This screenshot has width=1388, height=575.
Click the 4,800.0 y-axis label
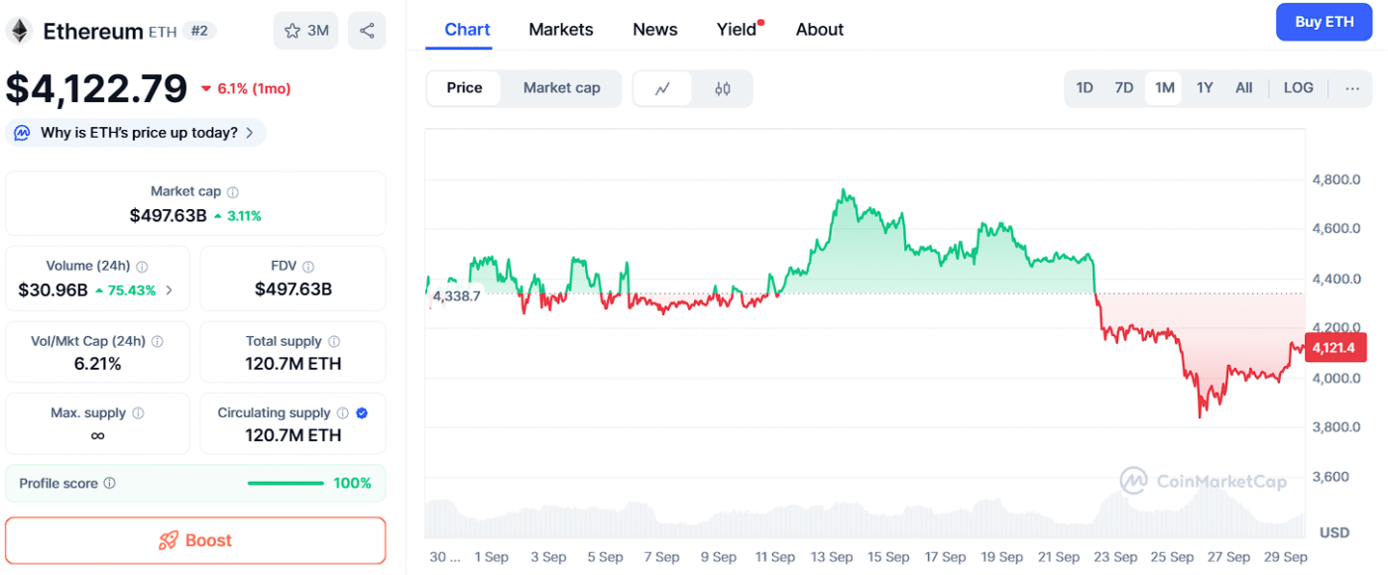pos(1335,179)
